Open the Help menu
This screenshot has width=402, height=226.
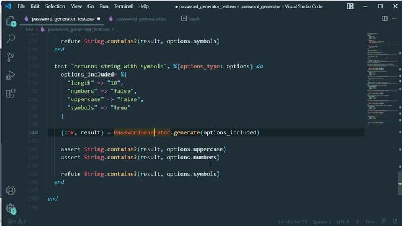pos(143,6)
